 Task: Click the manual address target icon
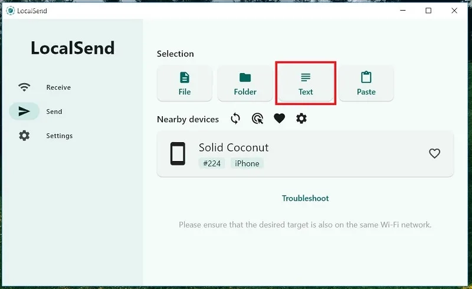(257, 119)
